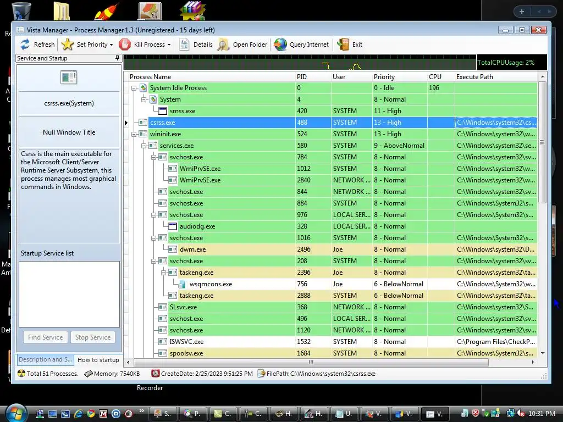This screenshot has height=422, width=563.
Task: Switch to How to startup tab
Action: point(98,359)
